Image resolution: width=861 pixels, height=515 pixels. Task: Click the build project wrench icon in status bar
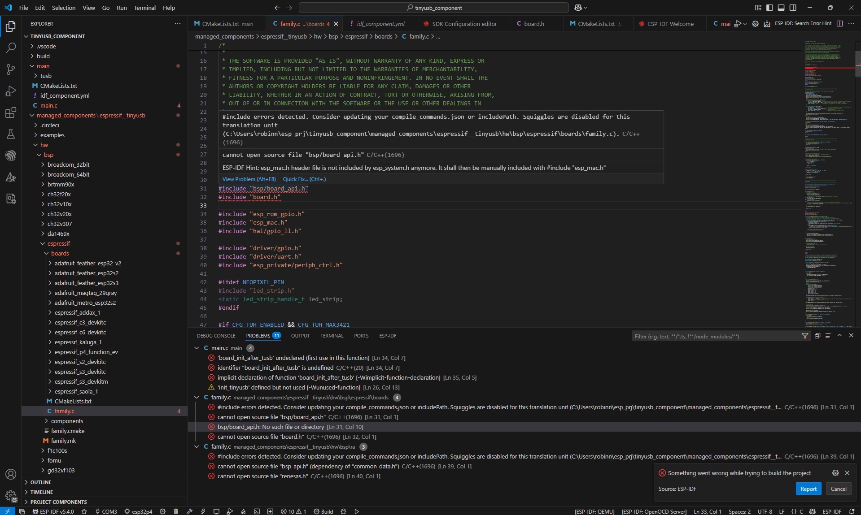[189, 511]
